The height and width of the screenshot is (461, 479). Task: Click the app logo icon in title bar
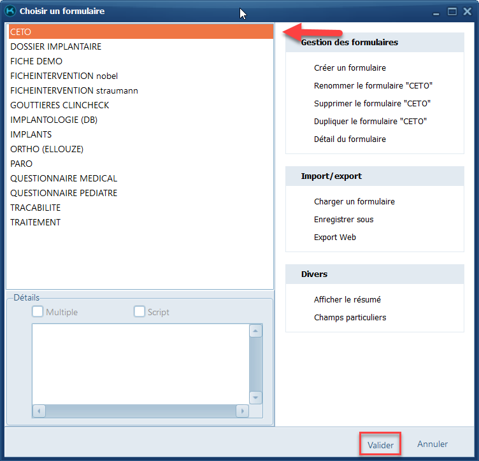(x=10, y=11)
